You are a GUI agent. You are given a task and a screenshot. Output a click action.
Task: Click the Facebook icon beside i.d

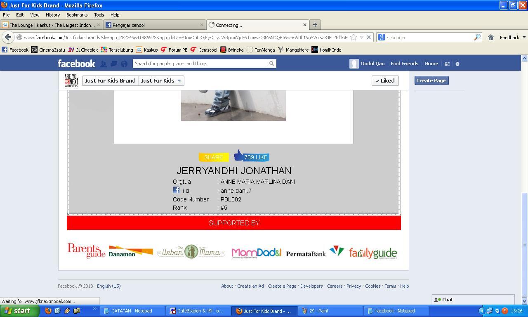coord(176,190)
